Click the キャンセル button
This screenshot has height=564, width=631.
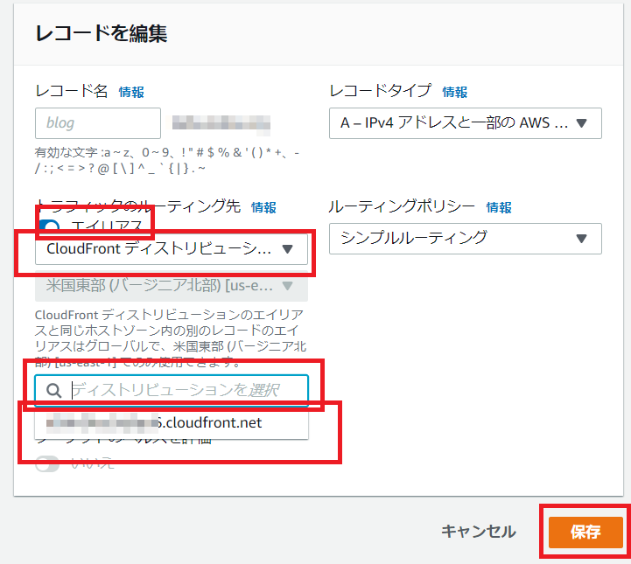pyautogui.click(x=478, y=532)
